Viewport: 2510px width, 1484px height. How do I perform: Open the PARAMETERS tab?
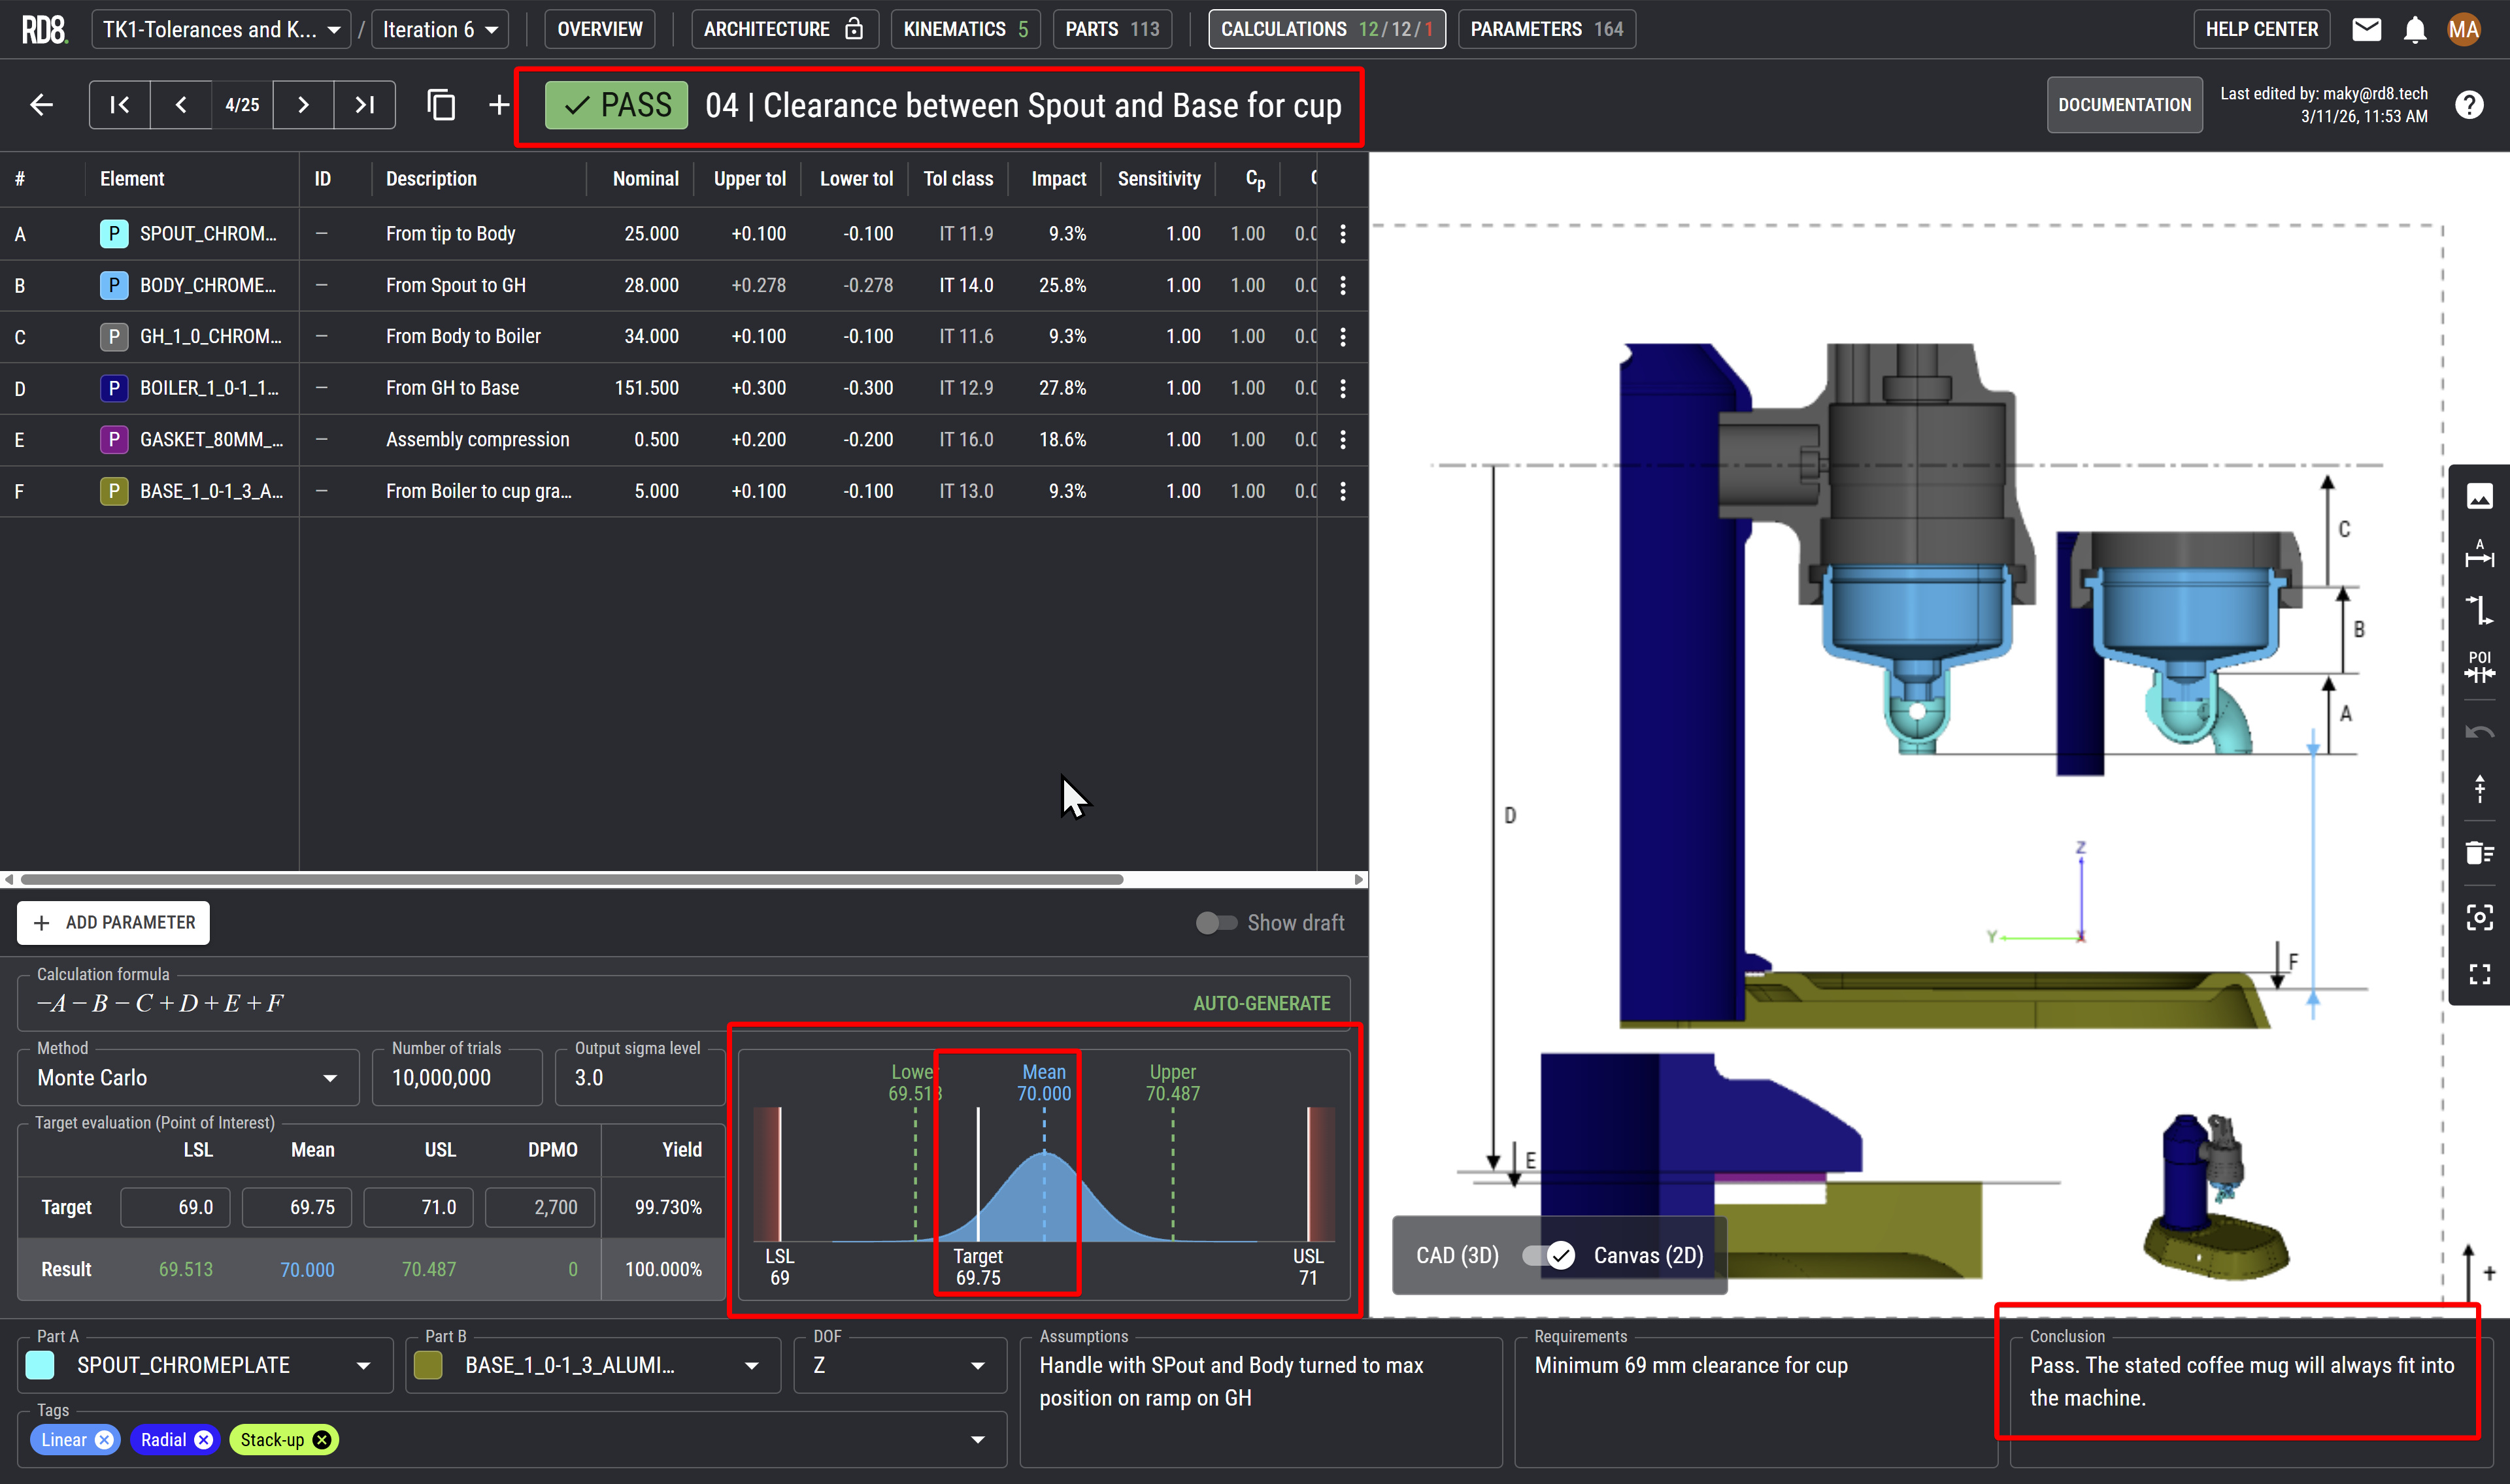pos(1545,29)
